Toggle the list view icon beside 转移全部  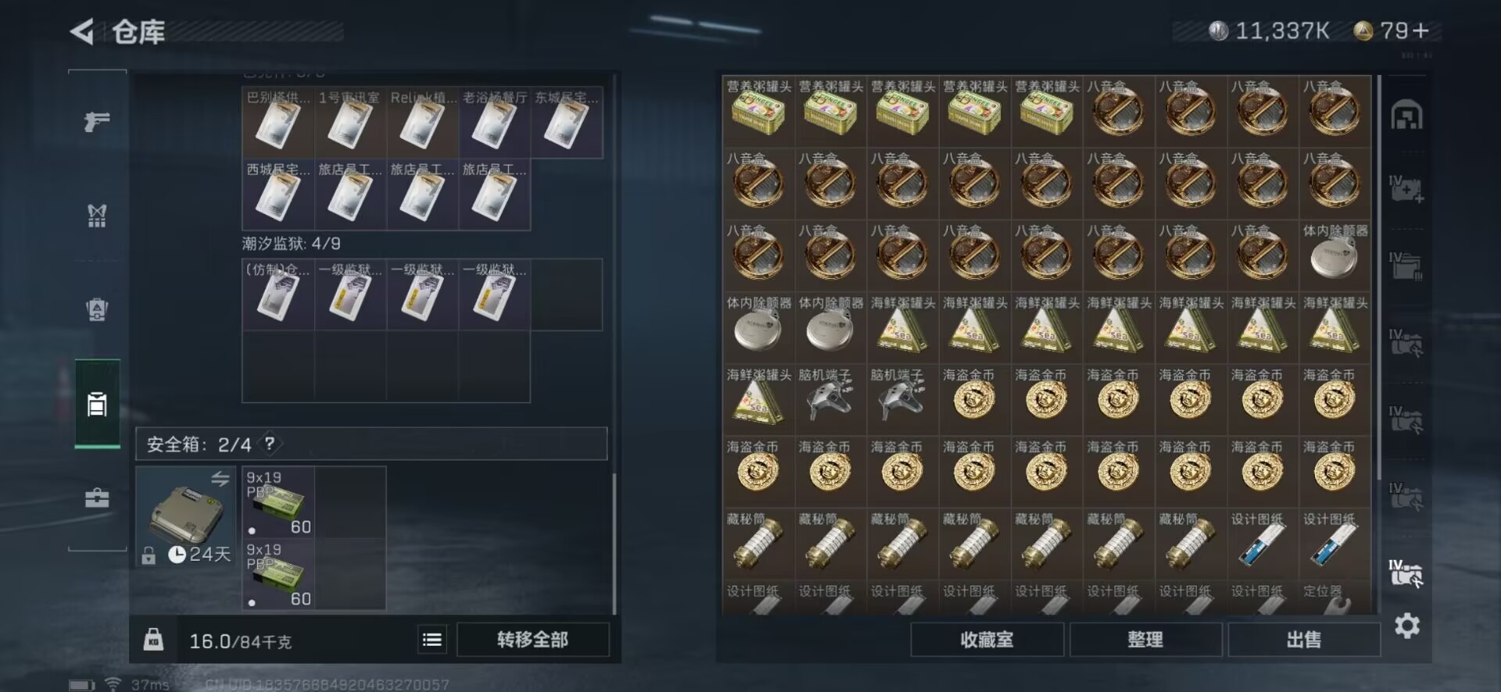tap(432, 640)
